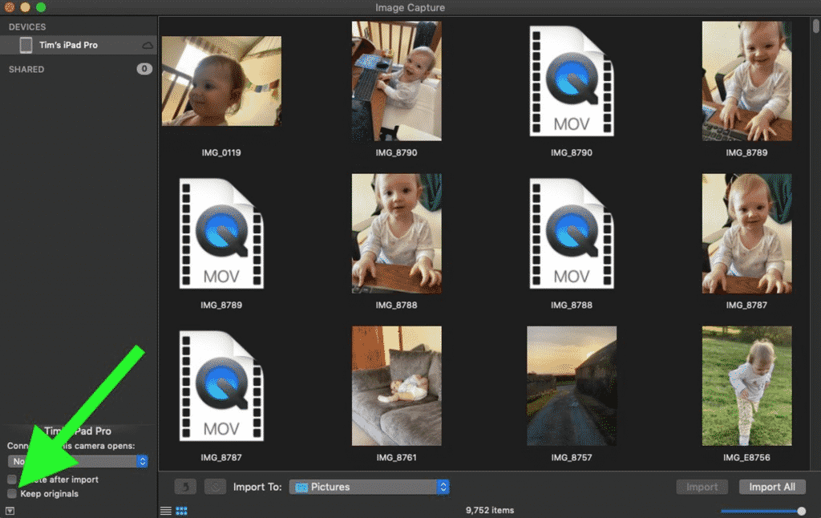Switch to grid thumbnail view

182,510
